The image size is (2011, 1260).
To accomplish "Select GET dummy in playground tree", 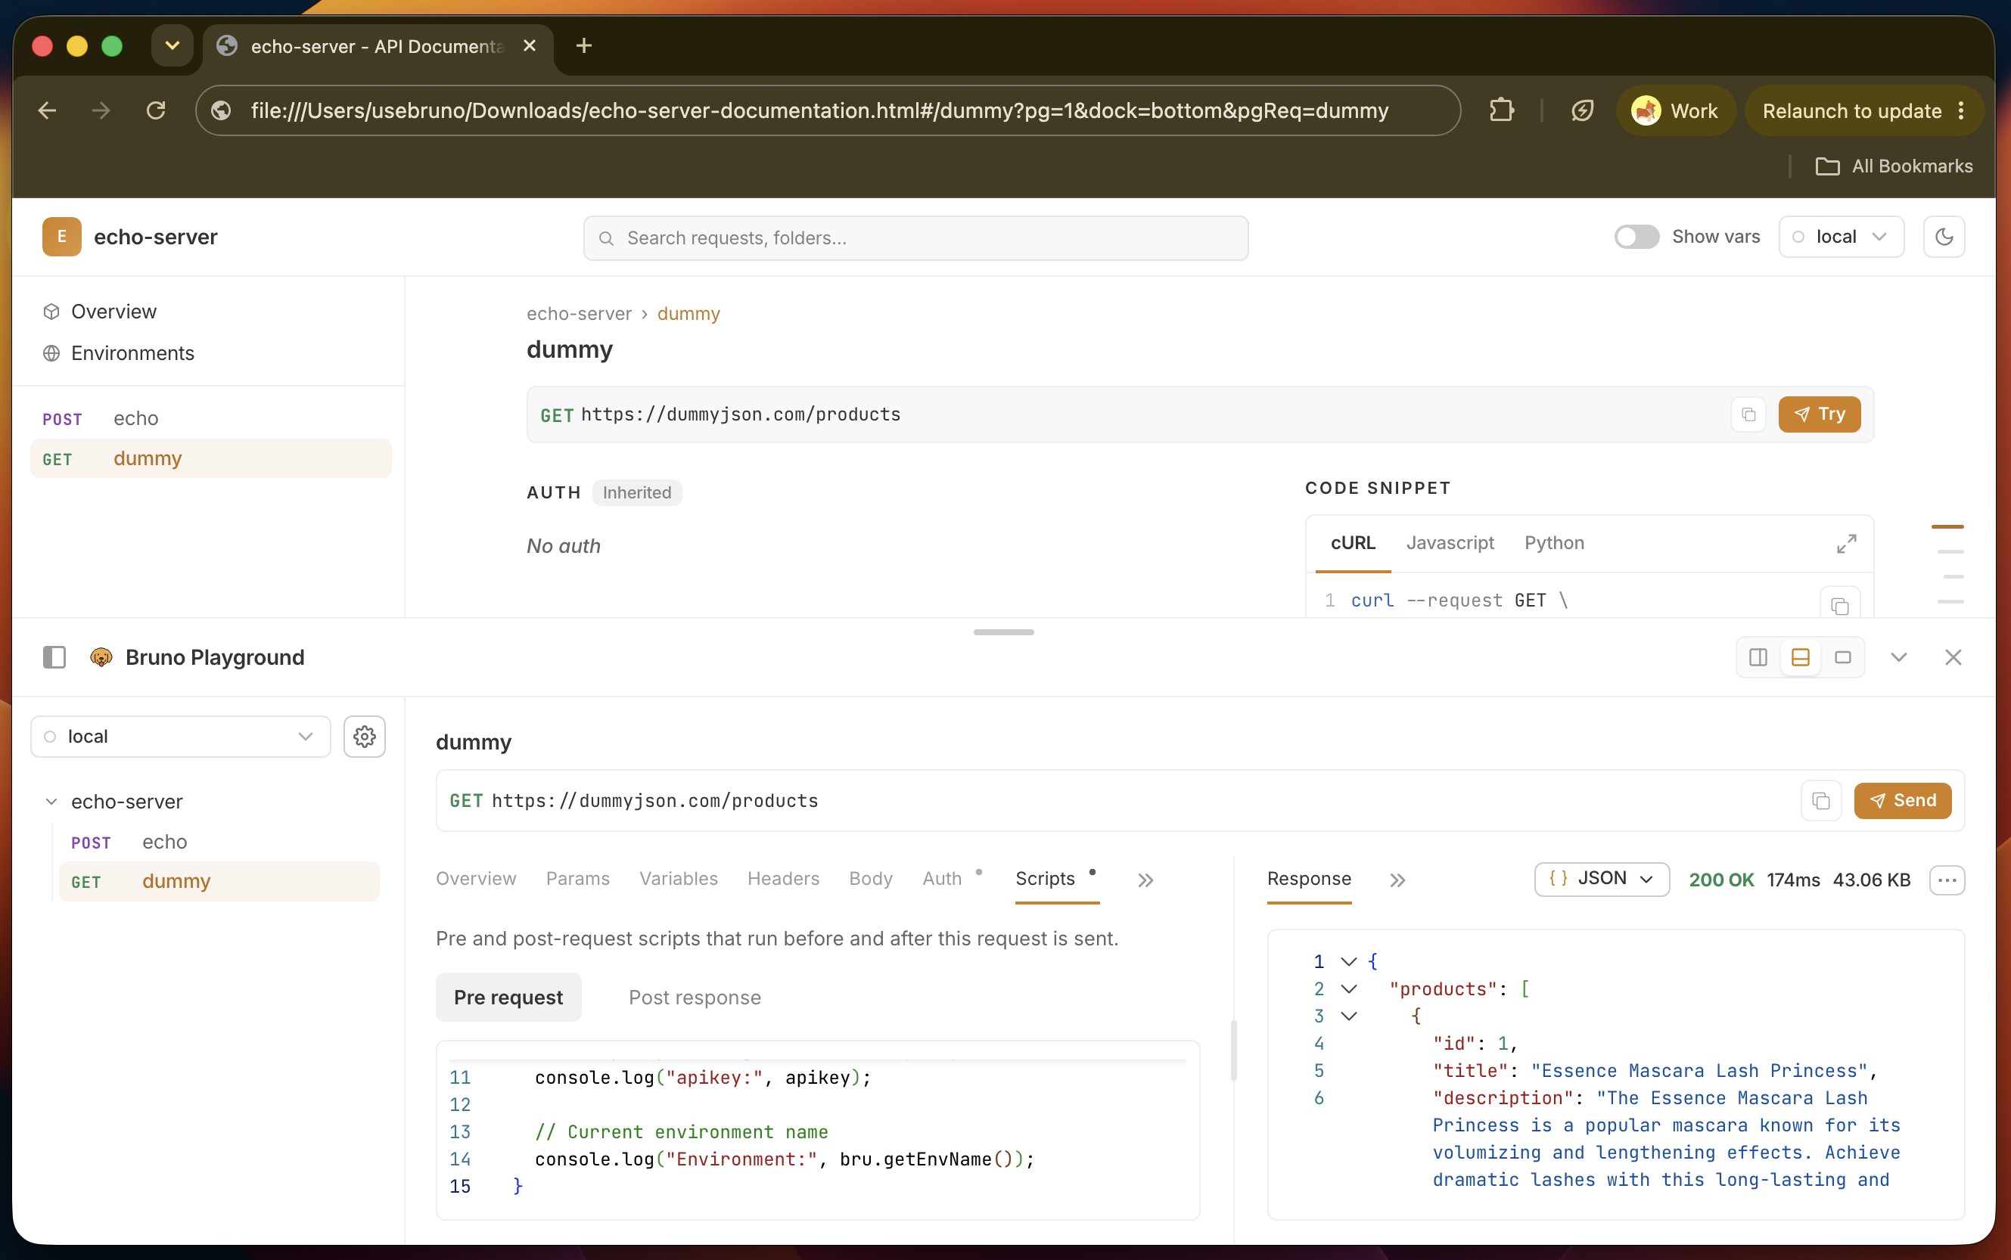I will tap(219, 882).
